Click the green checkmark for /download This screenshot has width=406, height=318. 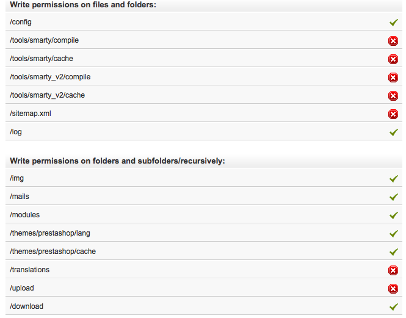[x=394, y=307]
